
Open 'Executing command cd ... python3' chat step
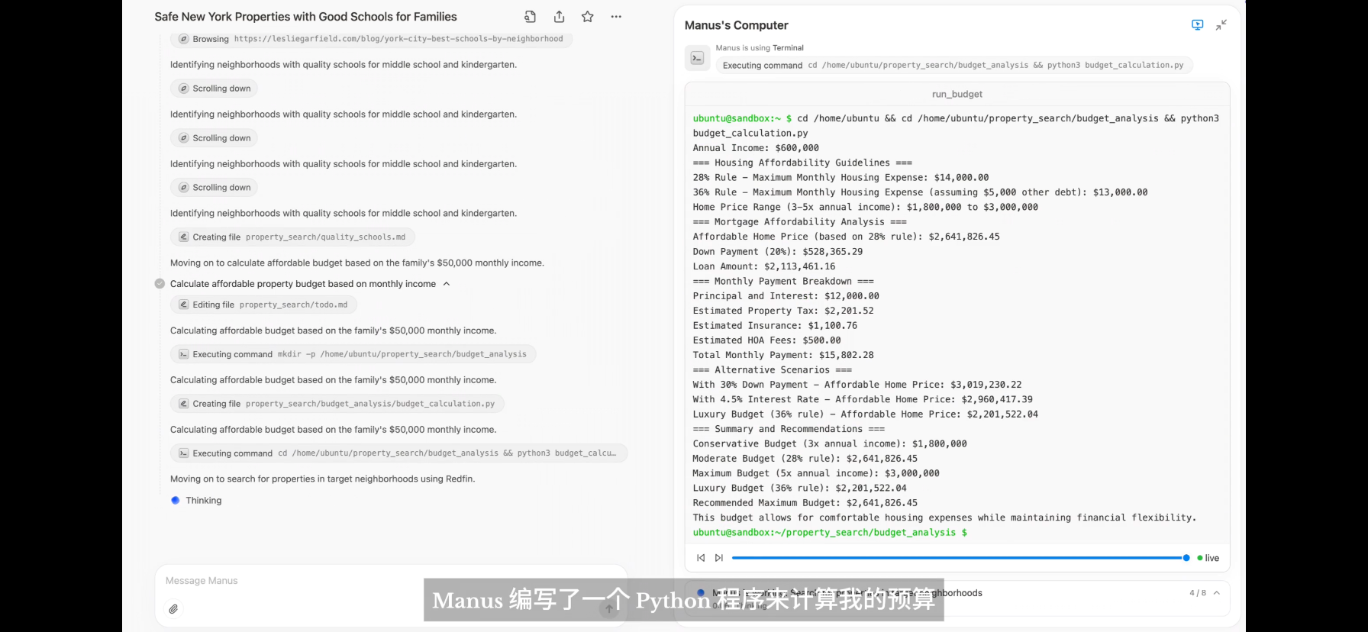[398, 453]
